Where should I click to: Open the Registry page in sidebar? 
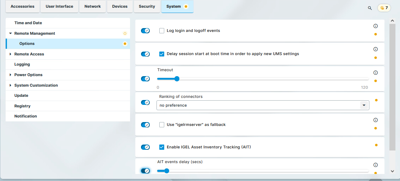pos(22,106)
